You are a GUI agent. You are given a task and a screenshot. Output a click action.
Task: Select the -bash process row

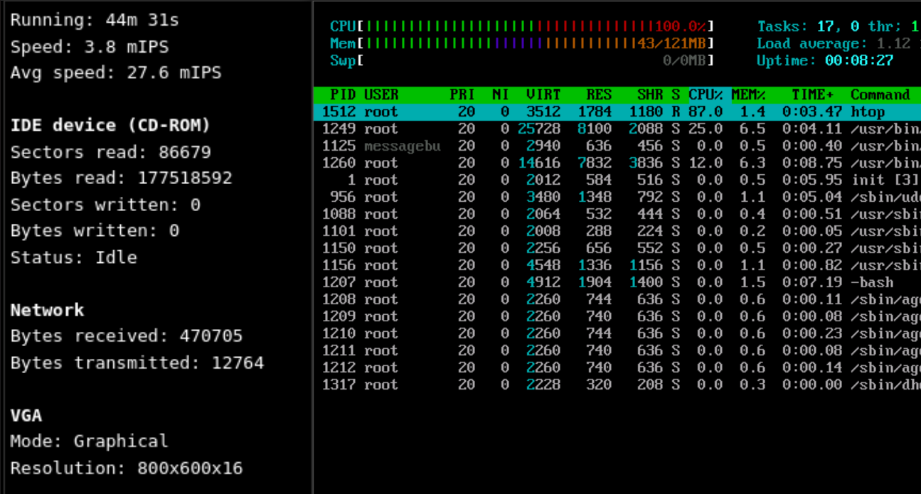[612, 282]
